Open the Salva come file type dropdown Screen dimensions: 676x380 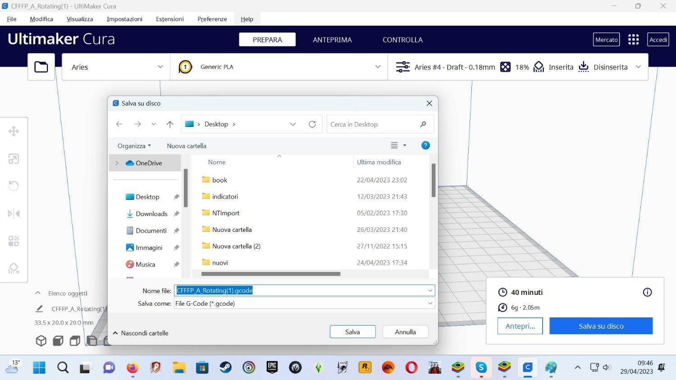[430, 303]
